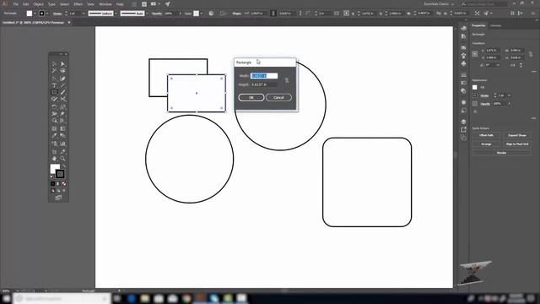This screenshot has height=304, width=540.
Task: Click the Arrange quick action button
Action: [486, 144]
